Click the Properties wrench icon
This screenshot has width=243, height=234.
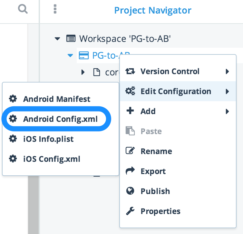[x=130, y=211]
